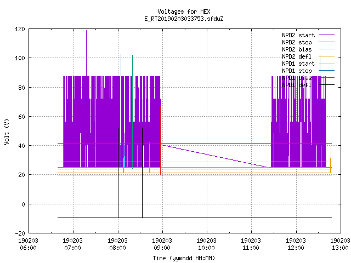
Task: Click the black horizontal line at -10 V
Action: click(x=195, y=218)
